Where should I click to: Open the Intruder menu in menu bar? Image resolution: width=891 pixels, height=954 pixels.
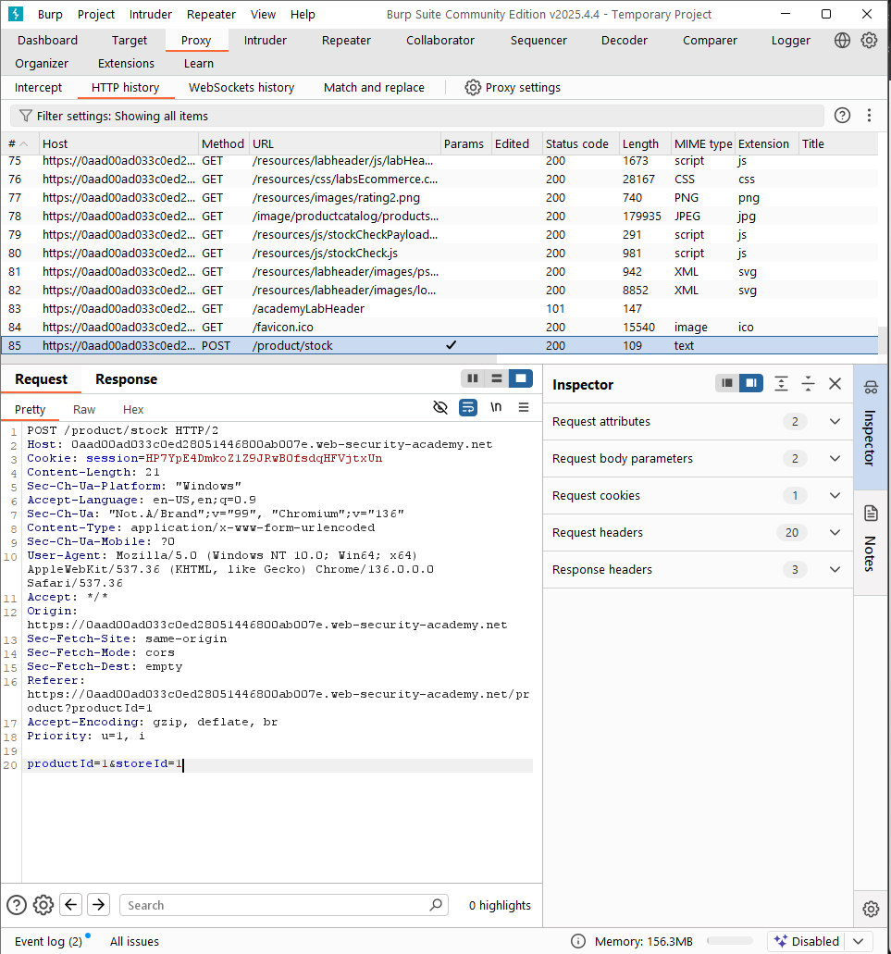tap(150, 15)
